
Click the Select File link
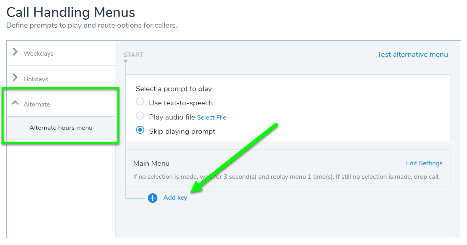click(212, 118)
